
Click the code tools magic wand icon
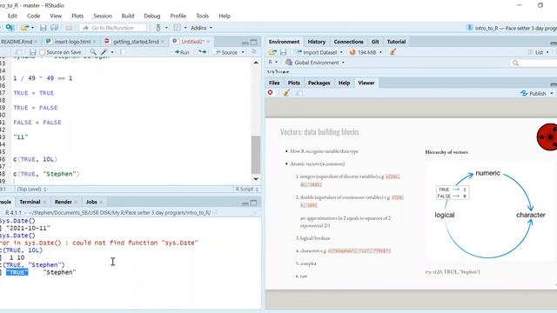pos(104,52)
